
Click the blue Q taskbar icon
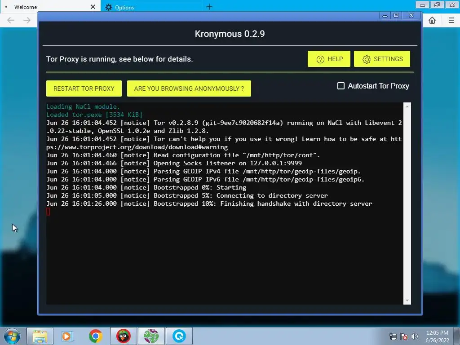[179, 336]
